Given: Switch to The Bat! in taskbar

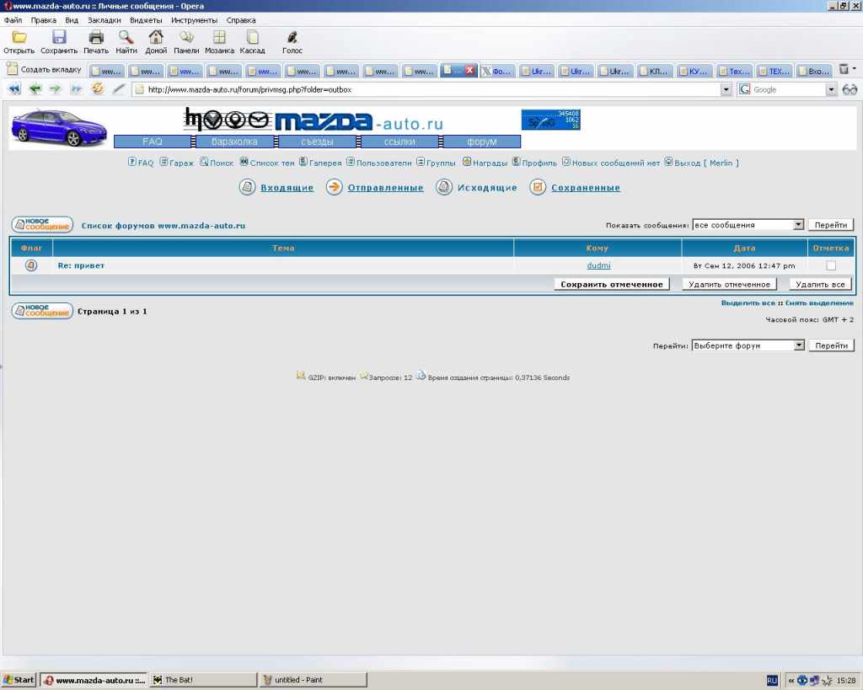Looking at the screenshot, I should tap(202, 680).
